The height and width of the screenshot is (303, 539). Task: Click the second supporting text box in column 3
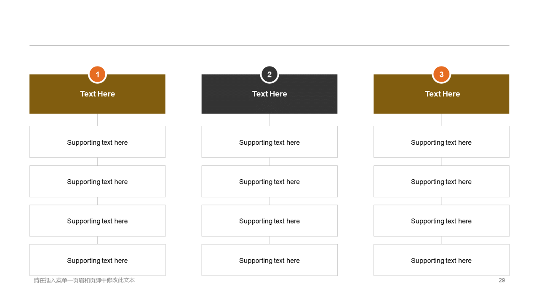pyautogui.click(x=441, y=181)
